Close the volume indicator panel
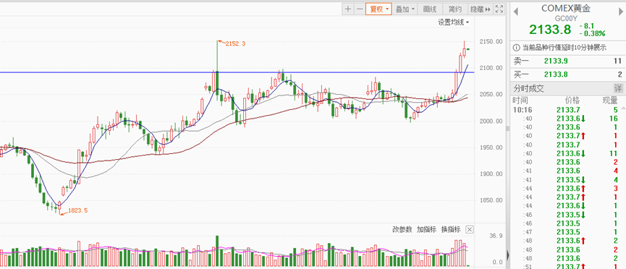Viewport: 626px width, 269px height. pyautogui.click(x=470, y=229)
